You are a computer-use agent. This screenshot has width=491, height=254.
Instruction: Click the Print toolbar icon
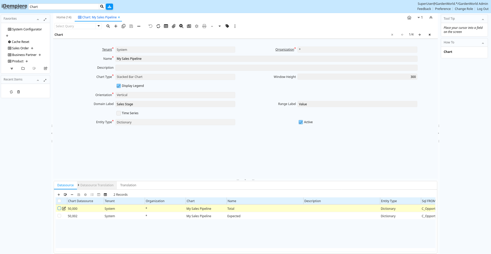[204, 26]
